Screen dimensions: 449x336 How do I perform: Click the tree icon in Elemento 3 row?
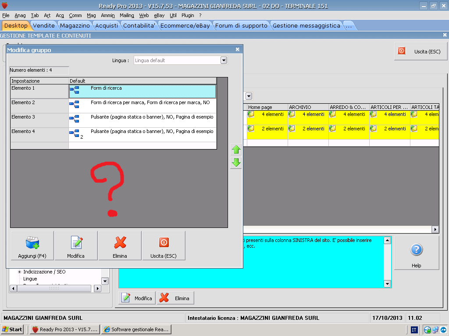pos(75,119)
